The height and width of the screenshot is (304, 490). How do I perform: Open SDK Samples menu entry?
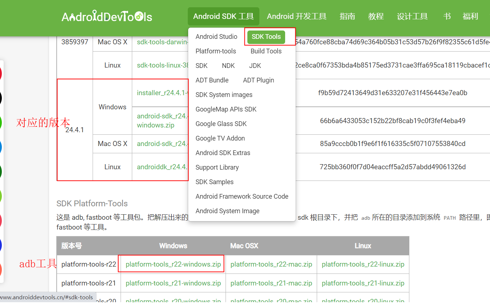(215, 182)
